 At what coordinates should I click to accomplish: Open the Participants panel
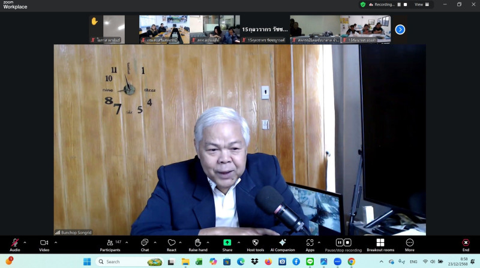coord(110,243)
